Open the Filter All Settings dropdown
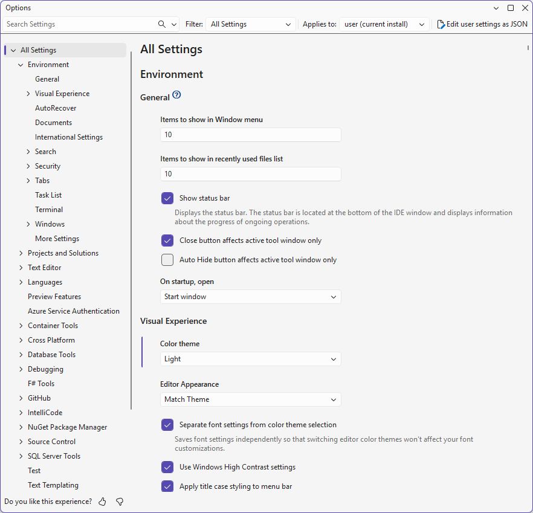The width and height of the screenshot is (533, 513). 251,24
